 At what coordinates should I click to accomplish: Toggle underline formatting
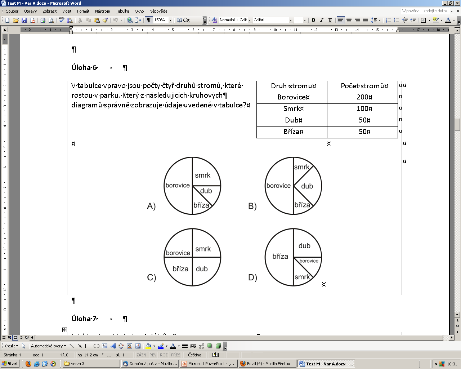(330, 20)
